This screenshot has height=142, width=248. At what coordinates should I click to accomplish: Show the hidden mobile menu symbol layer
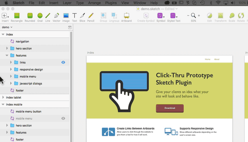pos(63,118)
